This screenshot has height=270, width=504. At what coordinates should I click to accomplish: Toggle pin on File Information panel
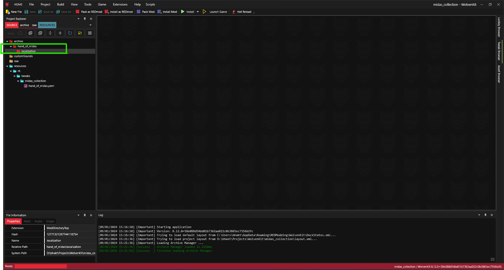click(x=85, y=215)
